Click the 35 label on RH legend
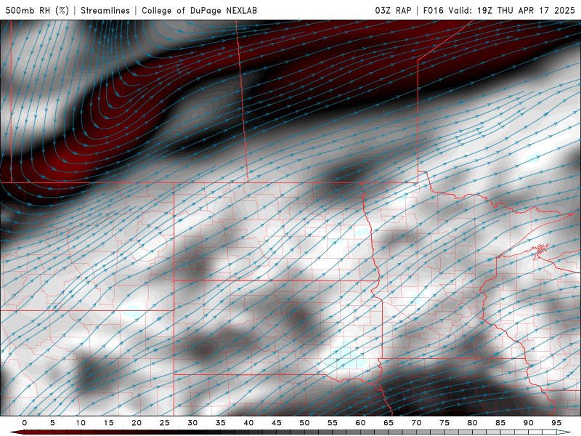 [221, 423]
